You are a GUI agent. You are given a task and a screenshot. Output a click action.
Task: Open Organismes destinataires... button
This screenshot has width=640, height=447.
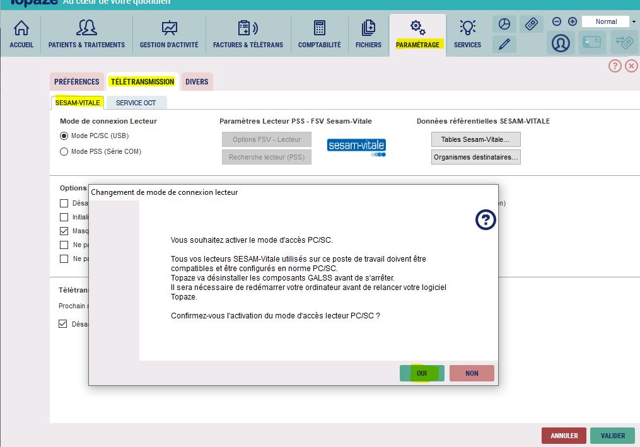(x=475, y=157)
